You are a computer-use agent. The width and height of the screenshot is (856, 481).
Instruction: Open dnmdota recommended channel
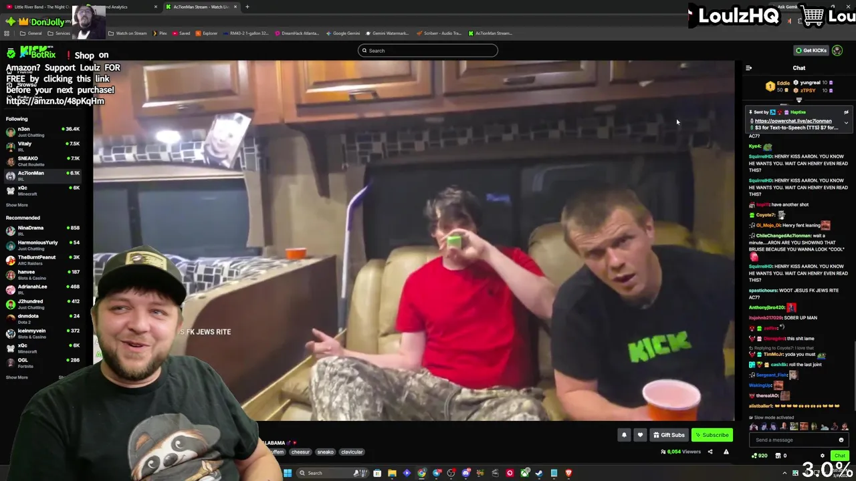43,319
